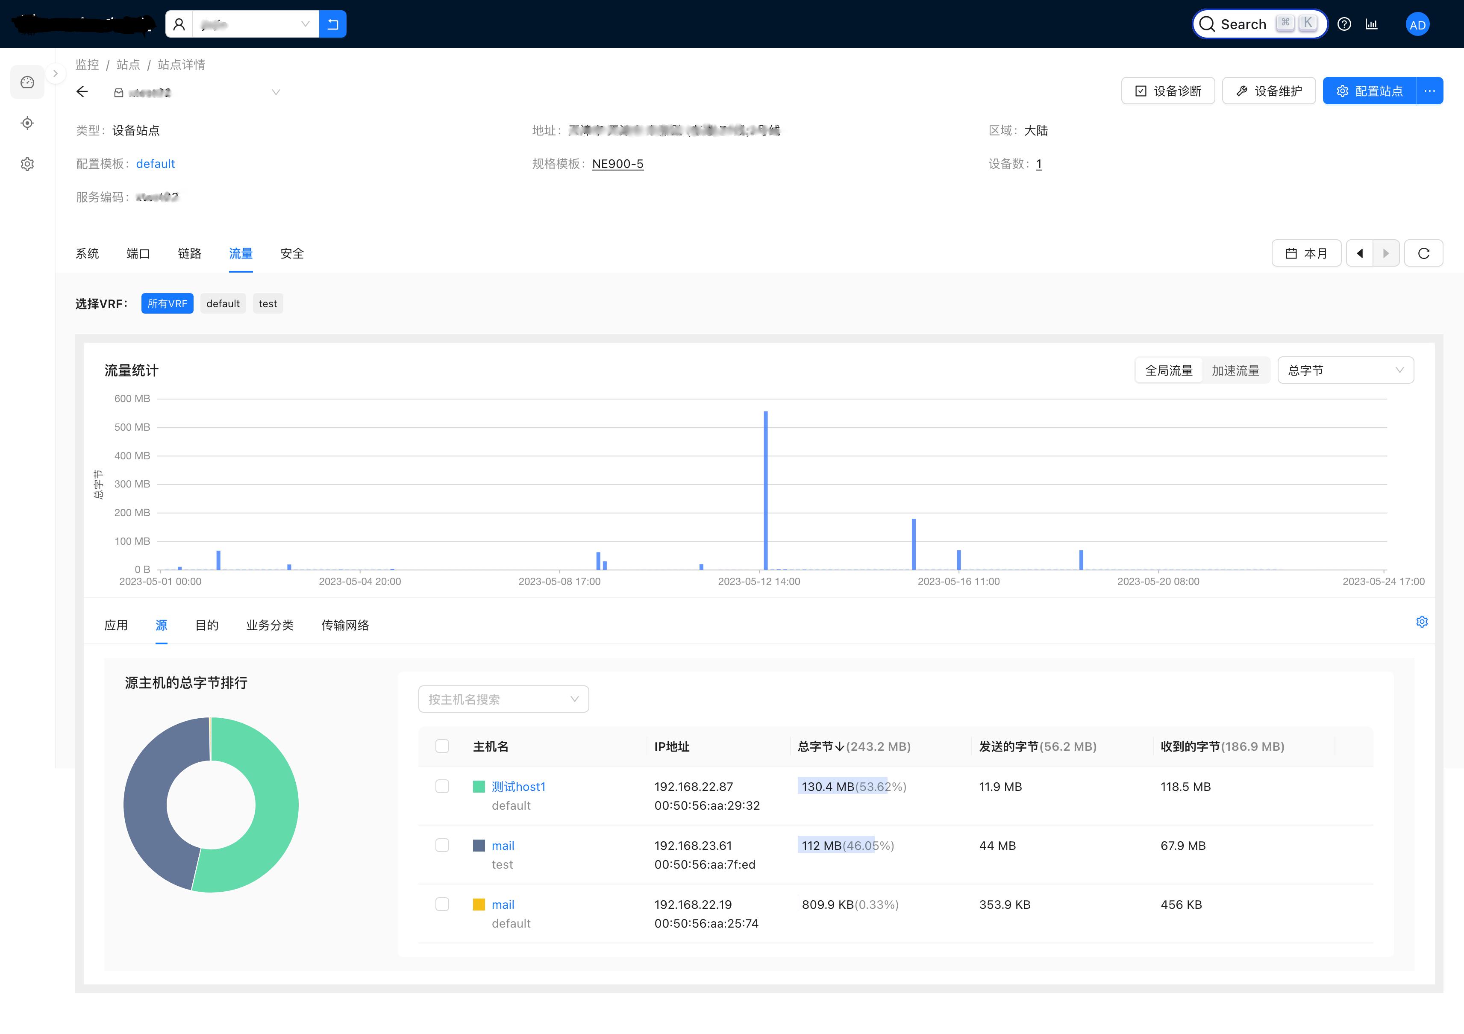Open the device count link 1

[x=1038, y=164]
